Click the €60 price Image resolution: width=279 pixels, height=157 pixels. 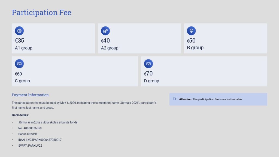(19, 74)
